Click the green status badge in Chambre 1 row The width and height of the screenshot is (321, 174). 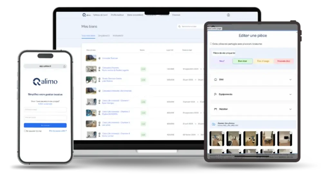point(143,102)
